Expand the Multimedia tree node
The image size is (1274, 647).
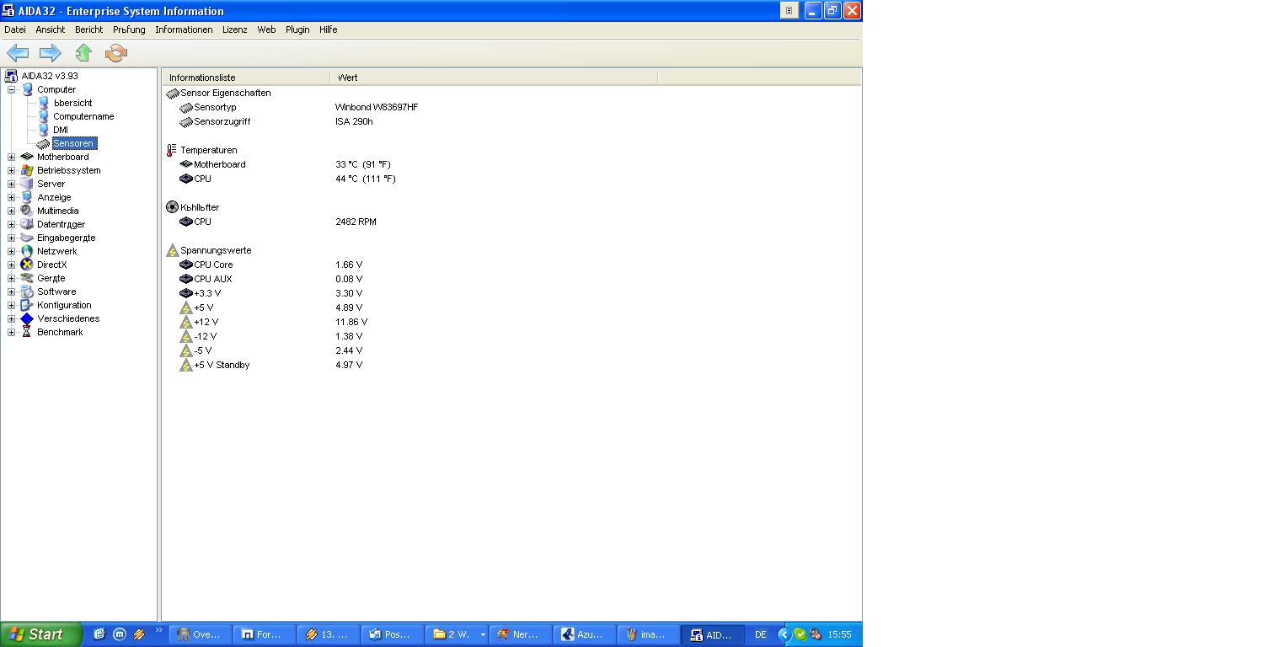point(12,211)
